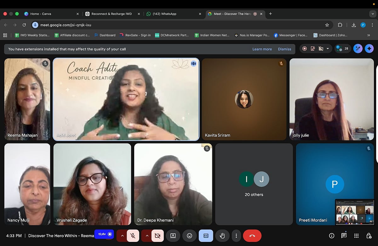Expand audio settings arrow beside microphone
The width and height of the screenshot is (378, 246).
122,236
